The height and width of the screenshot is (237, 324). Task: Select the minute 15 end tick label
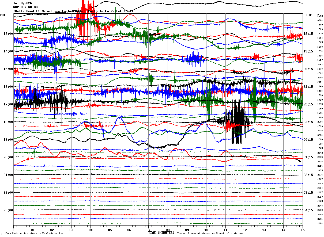[x=303, y=230]
